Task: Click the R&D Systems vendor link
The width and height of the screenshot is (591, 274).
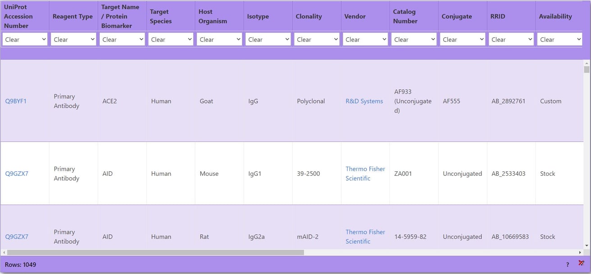Action: click(x=365, y=101)
